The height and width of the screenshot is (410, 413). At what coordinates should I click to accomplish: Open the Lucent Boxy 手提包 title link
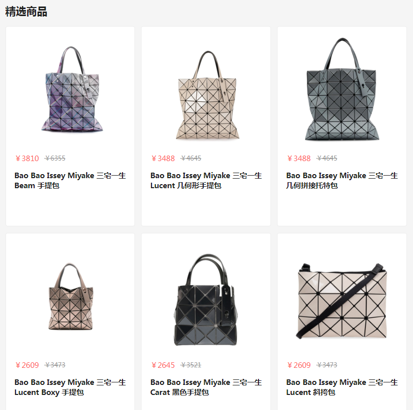click(70, 387)
